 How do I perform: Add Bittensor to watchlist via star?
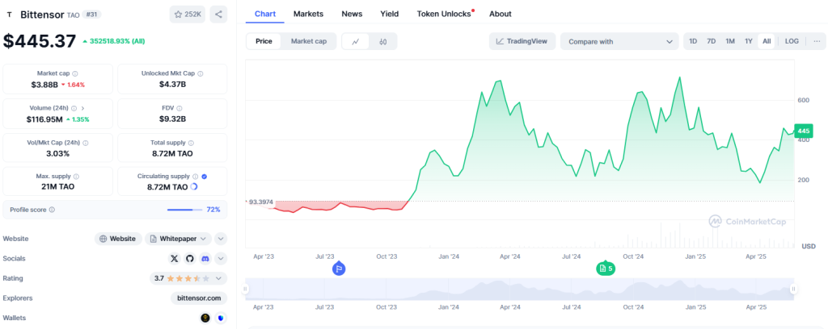click(188, 15)
